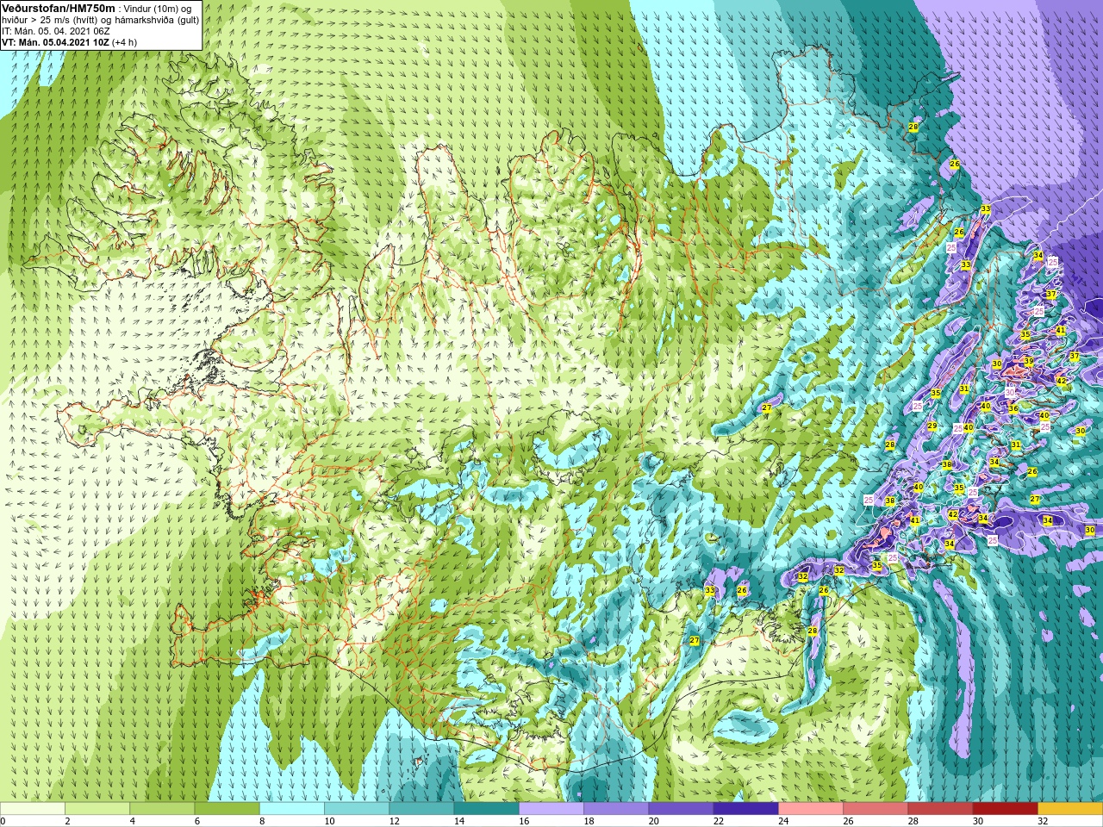Pick the dark teal 14–16 m/s legend swatch

point(487,809)
